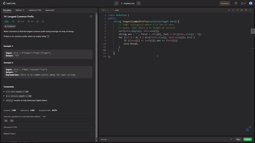Submit the solution
The width and height of the screenshot is (255, 143).
pos(247,139)
